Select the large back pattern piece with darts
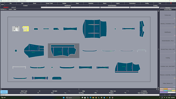The image size is (176, 99). coord(95,29)
